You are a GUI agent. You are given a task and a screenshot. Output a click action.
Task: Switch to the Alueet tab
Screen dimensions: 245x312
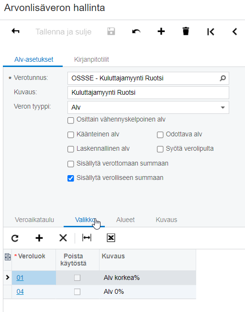pos(125,220)
